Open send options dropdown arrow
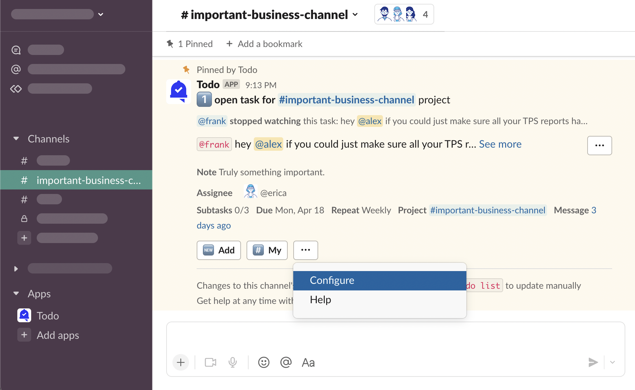The image size is (635, 390). [x=612, y=362]
